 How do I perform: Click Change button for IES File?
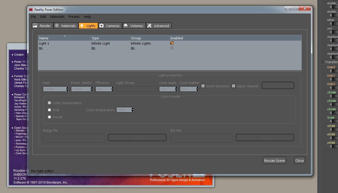(x=265, y=138)
